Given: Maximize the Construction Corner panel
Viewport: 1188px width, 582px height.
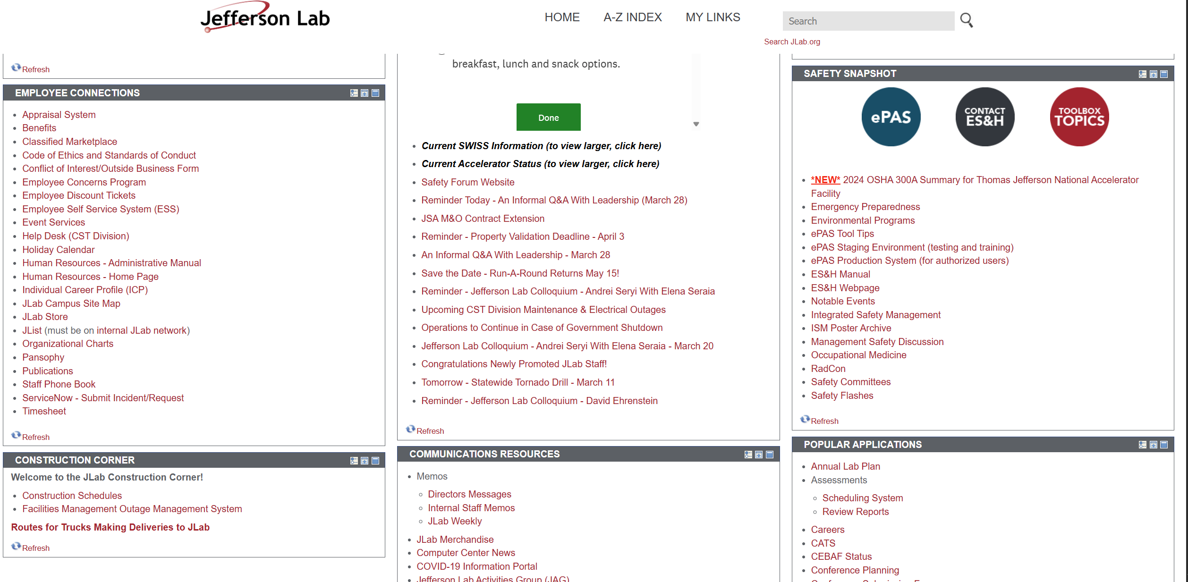Looking at the screenshot, I should click(375, 461).
